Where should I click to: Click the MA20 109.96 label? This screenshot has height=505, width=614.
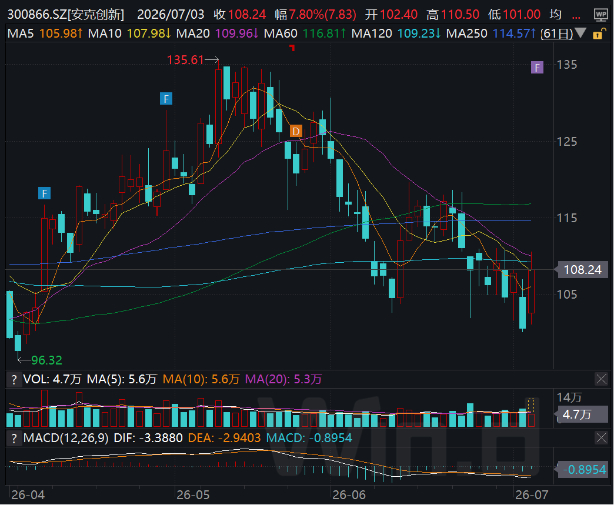(218, 34)
